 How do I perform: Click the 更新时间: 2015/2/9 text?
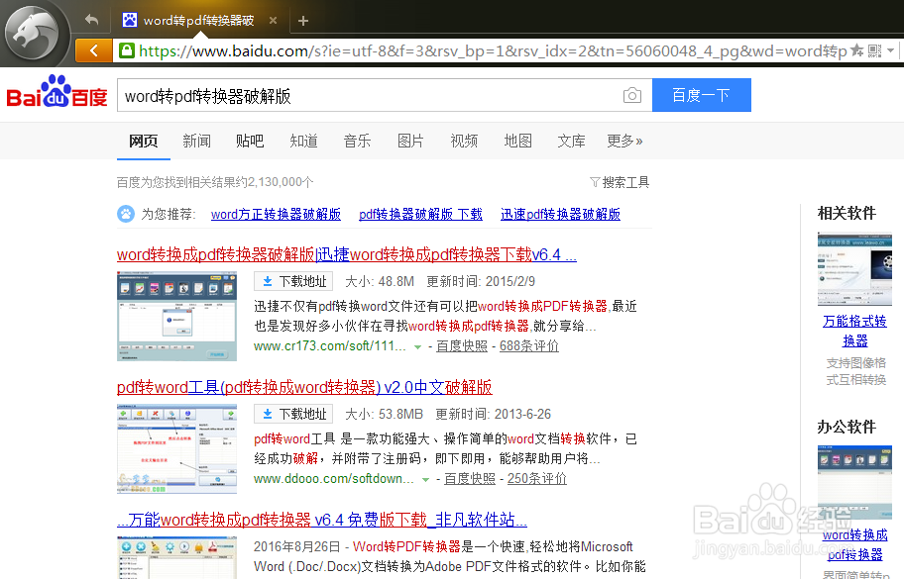pyautogui.click(x=481, y=281)
